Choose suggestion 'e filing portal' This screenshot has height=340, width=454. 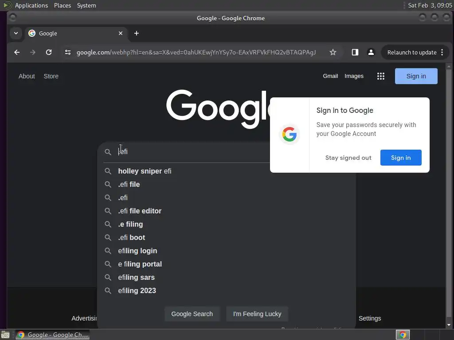coord(227,264)
